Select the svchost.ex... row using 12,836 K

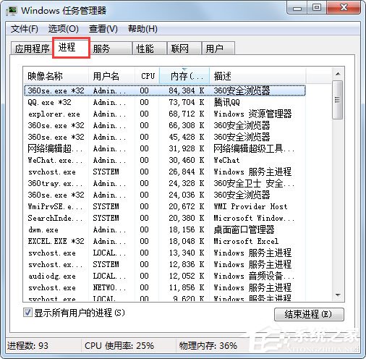click(x=165, y=264)
